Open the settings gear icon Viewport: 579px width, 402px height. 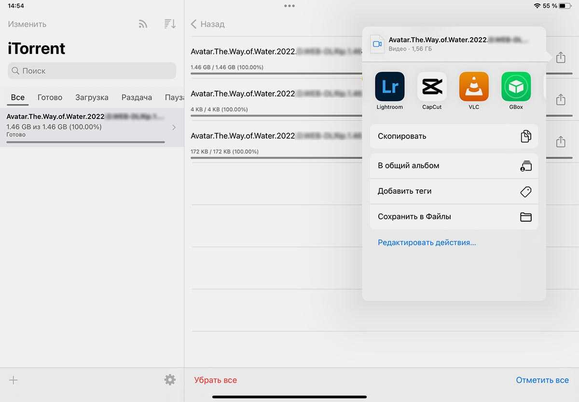click(x=170, y=380)
